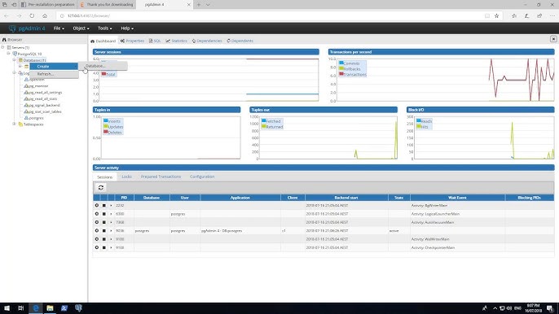Image resolution: width=559 pixels, height=314 pixels.
Task: Cancel query icon in BgWriterMain row
Action: 97,206
